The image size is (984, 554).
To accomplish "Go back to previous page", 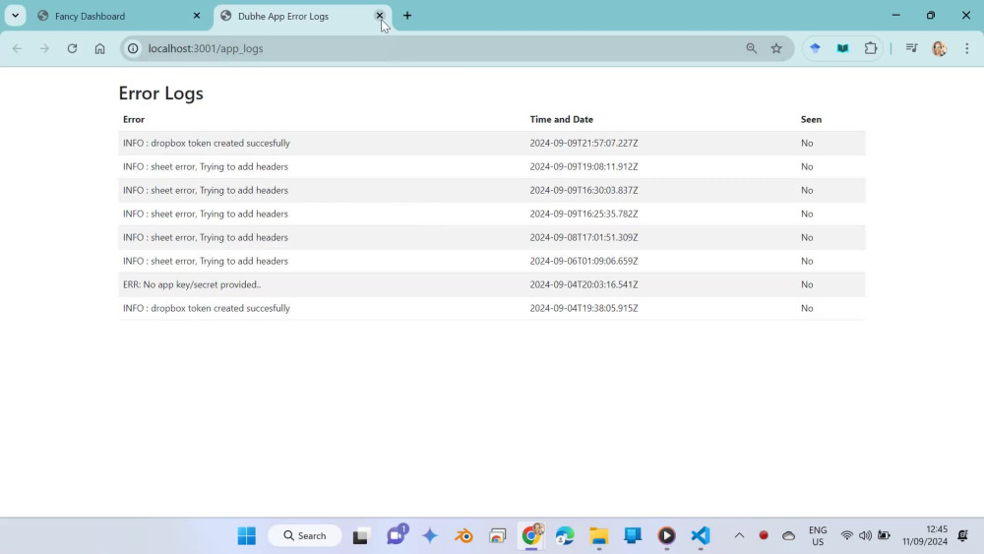I will pyautogui.click(x=17, y=48).
